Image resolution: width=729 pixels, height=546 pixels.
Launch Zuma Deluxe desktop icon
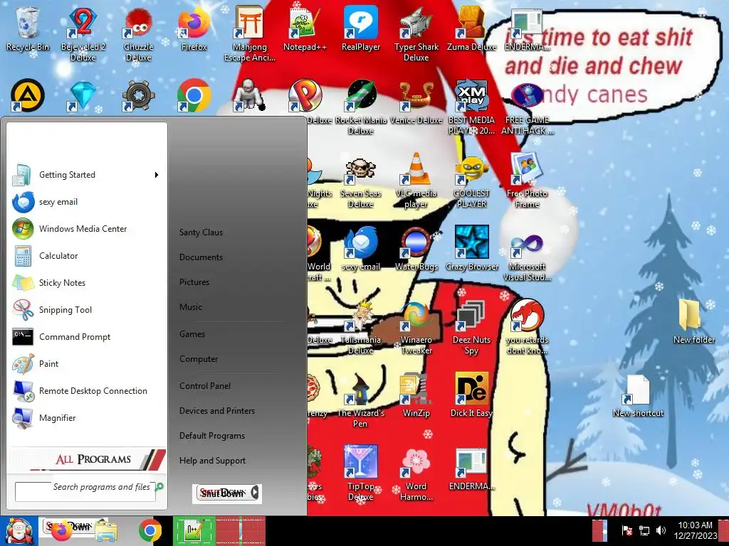tap(471, 28)
